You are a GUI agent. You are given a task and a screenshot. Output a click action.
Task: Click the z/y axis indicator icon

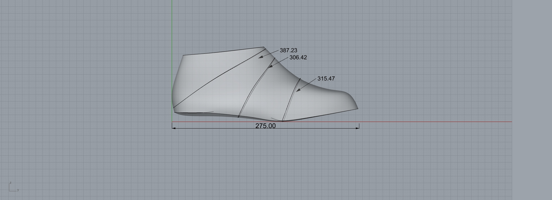tap(14, 187)
